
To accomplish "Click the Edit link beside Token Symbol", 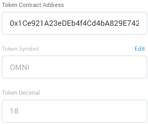I will tap(140, 49).
